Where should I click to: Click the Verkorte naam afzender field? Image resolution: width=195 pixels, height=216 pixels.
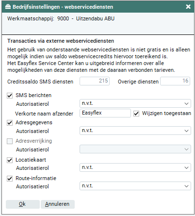coord(105,113)
